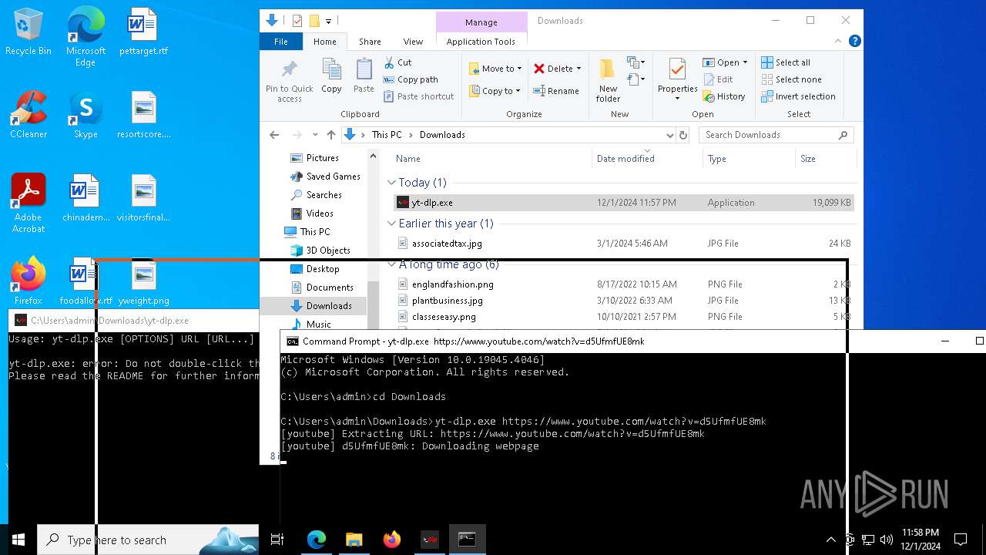Select Desktop in navigation pane
The image size is (986, 555).
[322, 269]
